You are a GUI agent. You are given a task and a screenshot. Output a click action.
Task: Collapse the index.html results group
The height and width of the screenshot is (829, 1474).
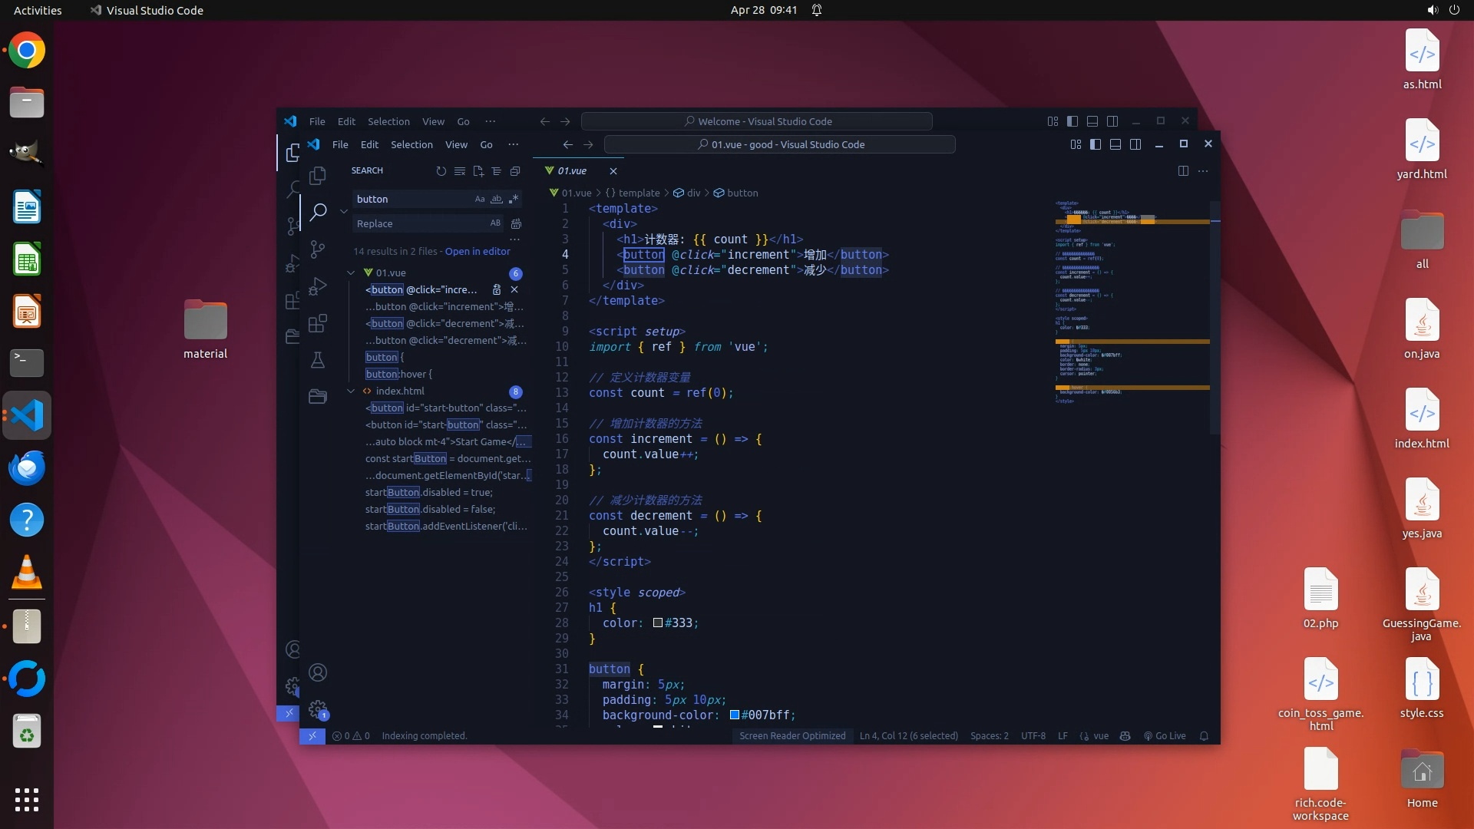(x=351, y=391)
